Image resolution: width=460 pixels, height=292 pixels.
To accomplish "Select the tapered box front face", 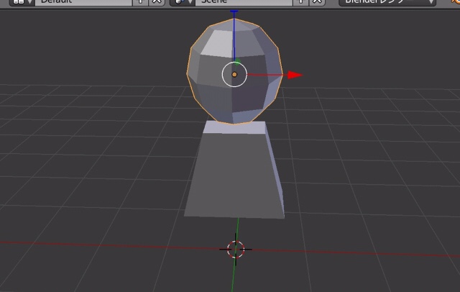I will pyautogui.click(x=229, y=175).
